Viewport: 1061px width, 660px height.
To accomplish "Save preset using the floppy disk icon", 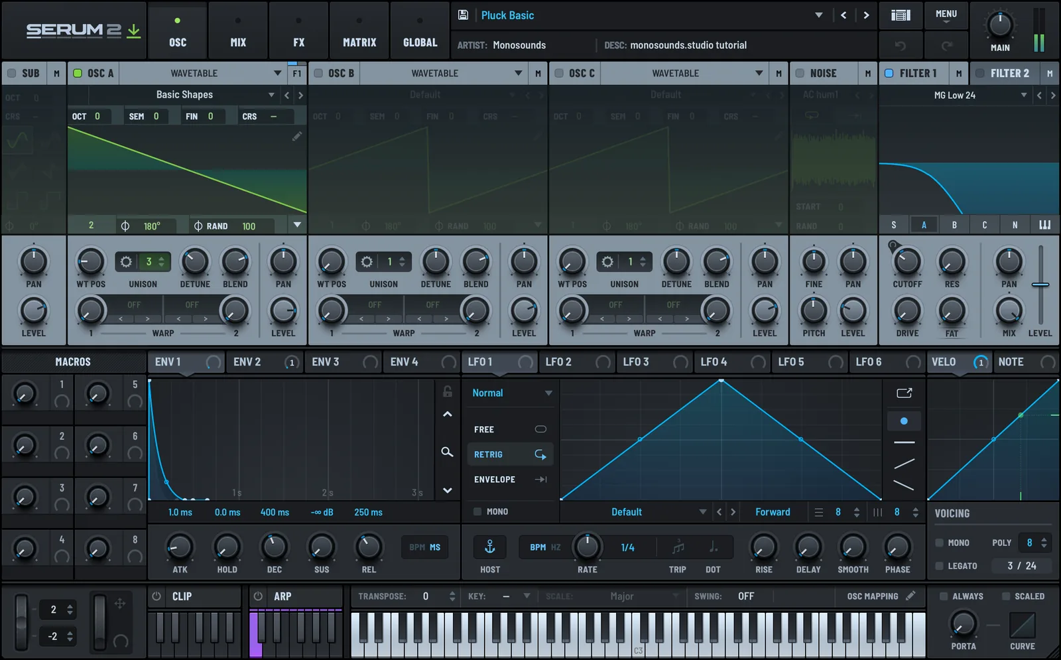I will [463, 15].
